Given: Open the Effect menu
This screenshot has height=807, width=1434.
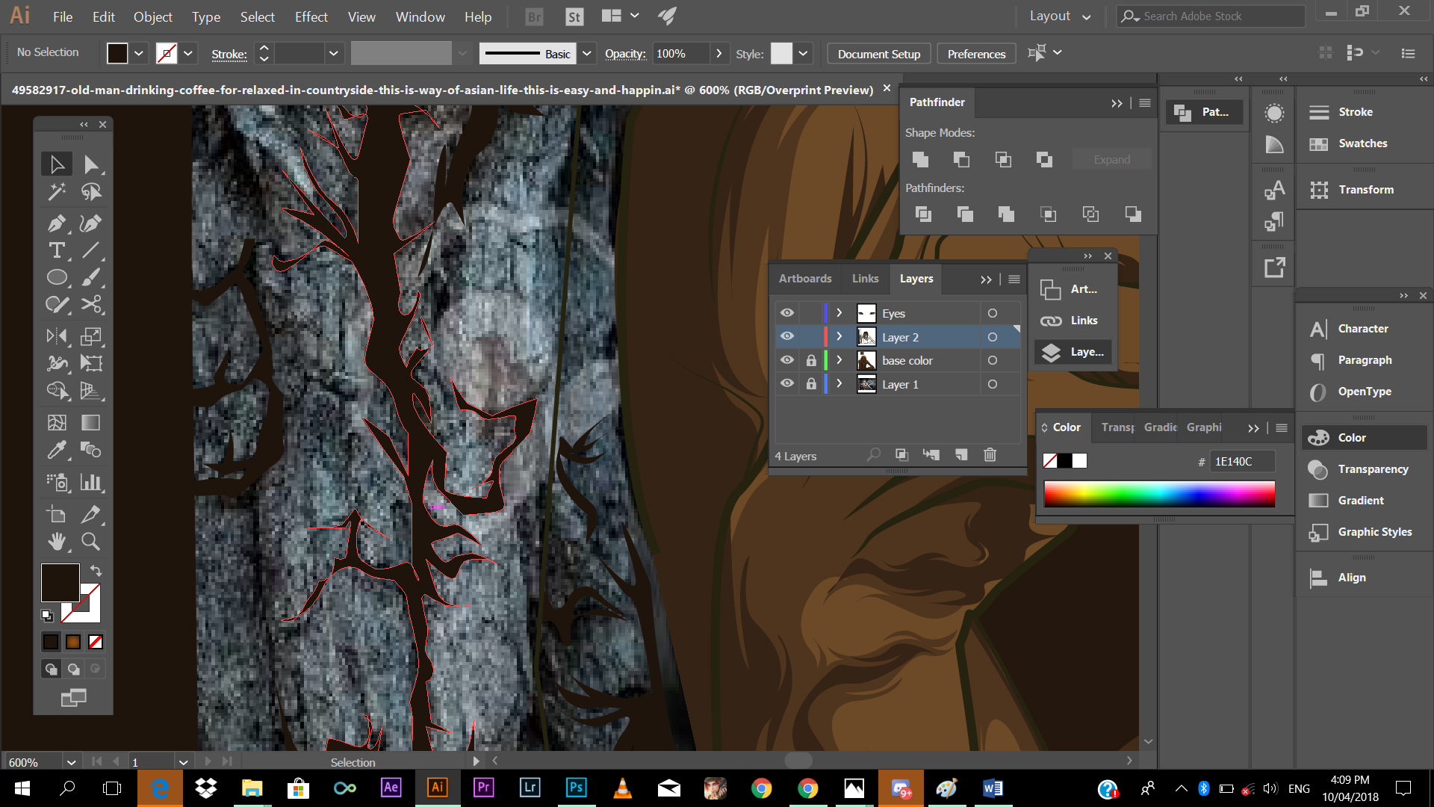Looking at the screenshot, I should pyautogui.click(x=311, y=16).
